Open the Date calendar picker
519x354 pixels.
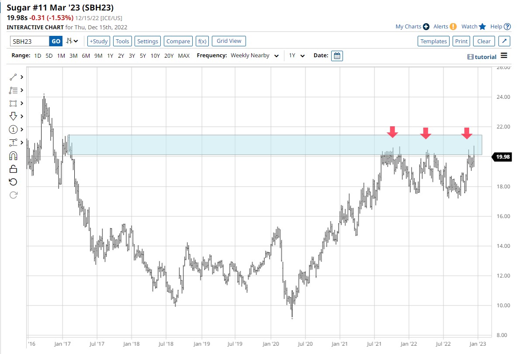click(x=336, y=56)
